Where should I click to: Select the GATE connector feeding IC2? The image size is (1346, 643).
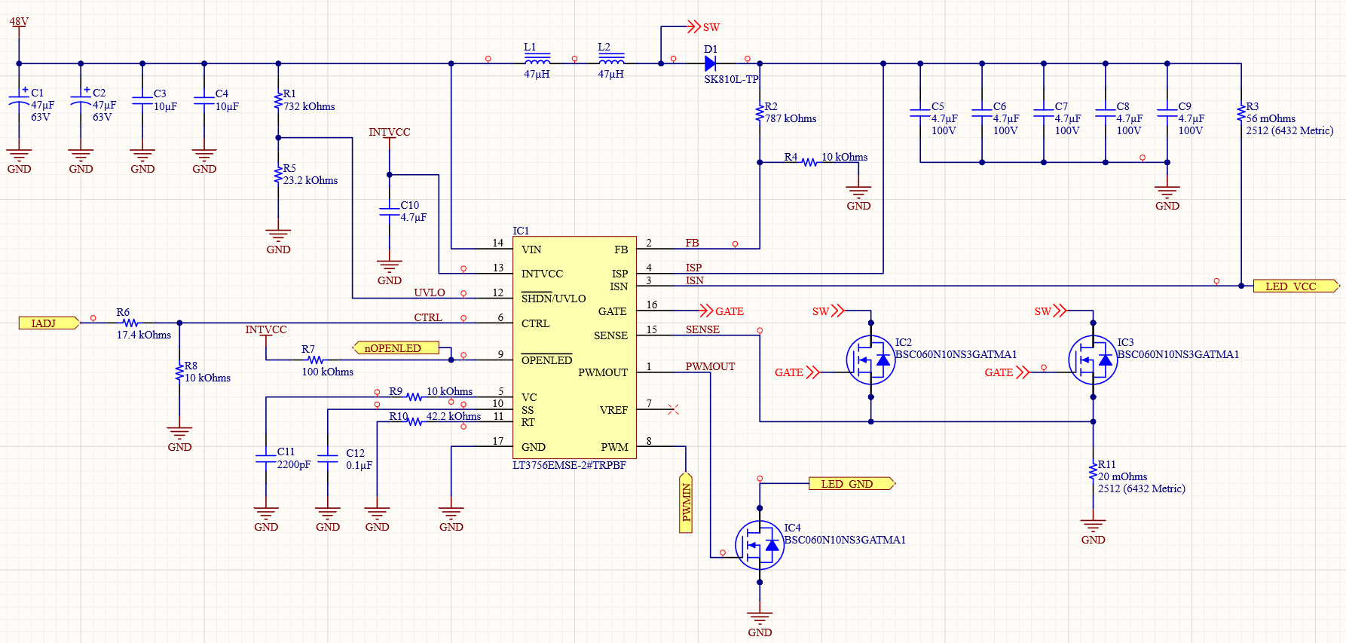(797, 372)
